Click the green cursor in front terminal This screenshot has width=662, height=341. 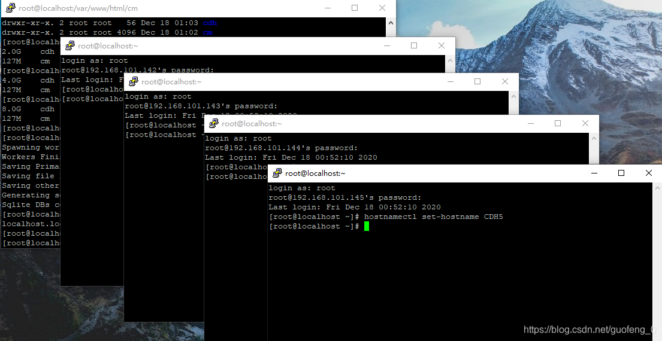(367, 226)
